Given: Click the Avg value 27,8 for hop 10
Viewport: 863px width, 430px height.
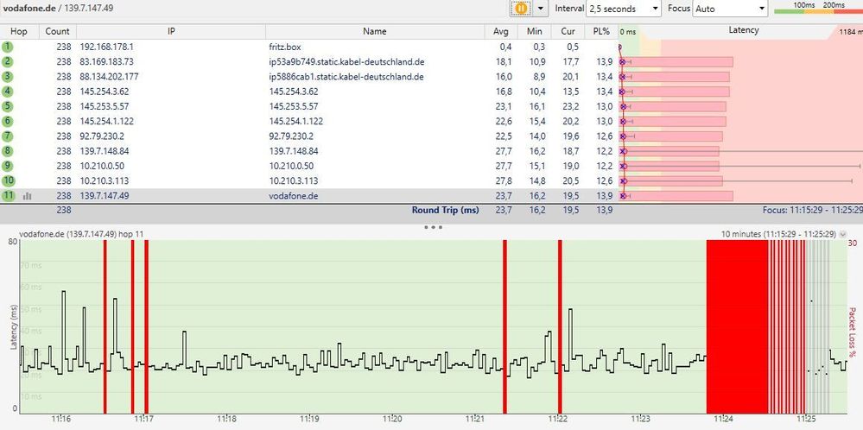Looking at the screenshot, I should click(x=504, y=181).
